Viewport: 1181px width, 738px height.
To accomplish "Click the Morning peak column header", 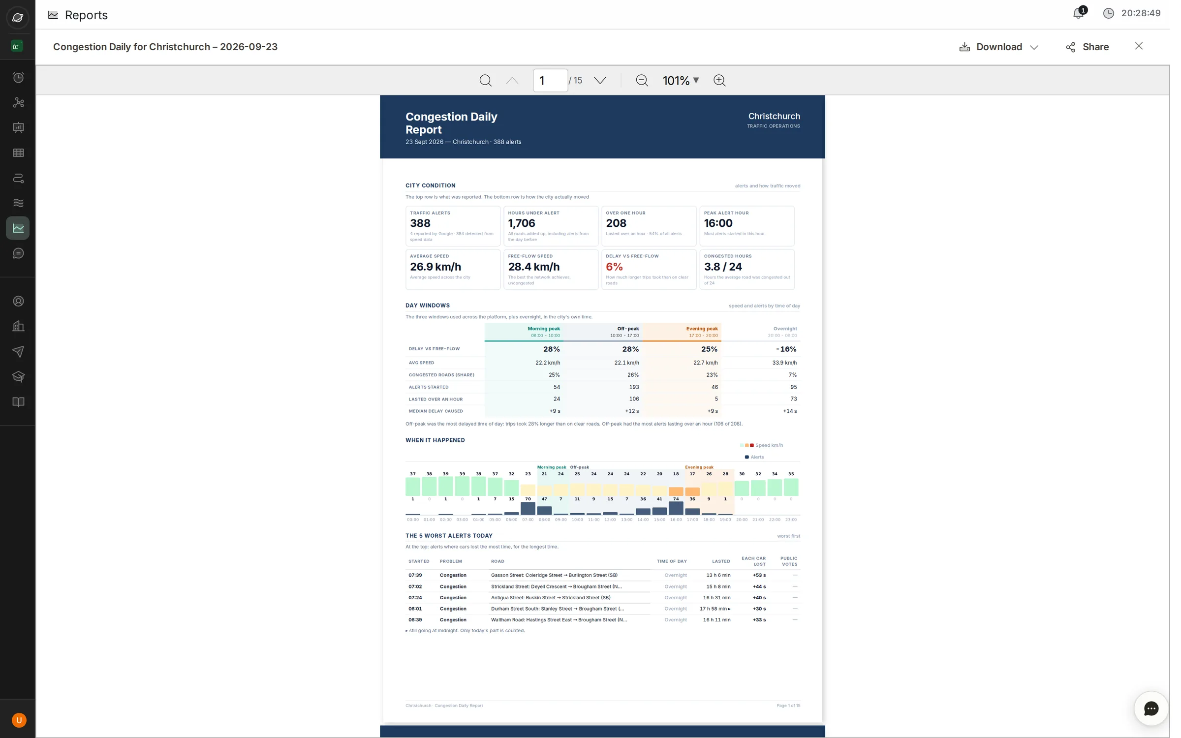I will pyautogui.click(x=524, y=332).
